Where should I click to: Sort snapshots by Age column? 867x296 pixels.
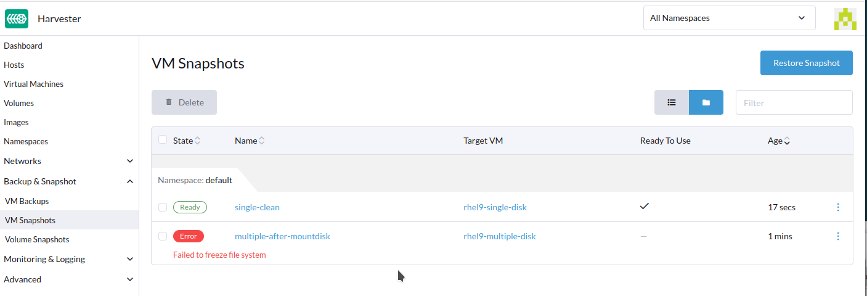[778, 141]
